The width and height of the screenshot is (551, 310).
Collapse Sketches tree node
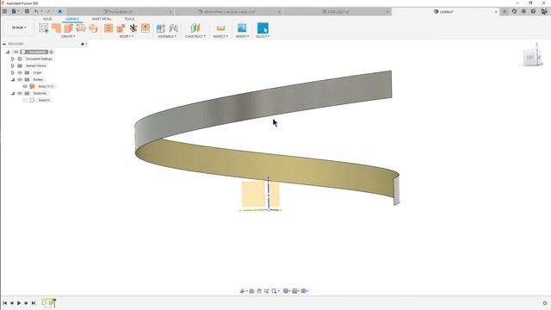tap(13, 93)
